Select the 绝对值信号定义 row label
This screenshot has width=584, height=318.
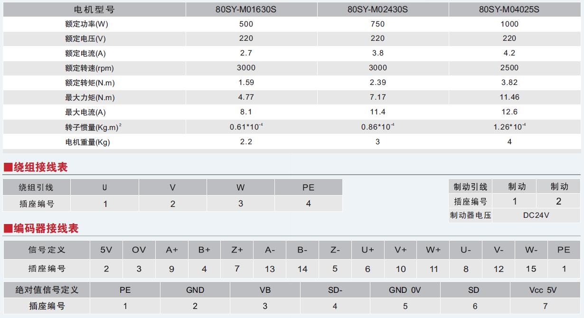click(47, 290)
